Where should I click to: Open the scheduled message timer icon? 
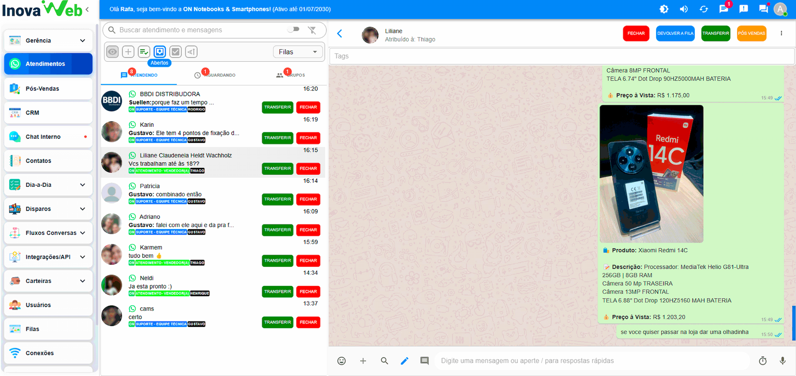click(x=762, y=361)
